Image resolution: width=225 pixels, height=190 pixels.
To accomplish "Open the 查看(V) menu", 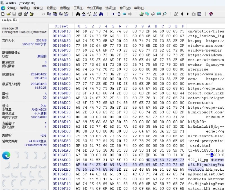I will (x=65, y=8).
